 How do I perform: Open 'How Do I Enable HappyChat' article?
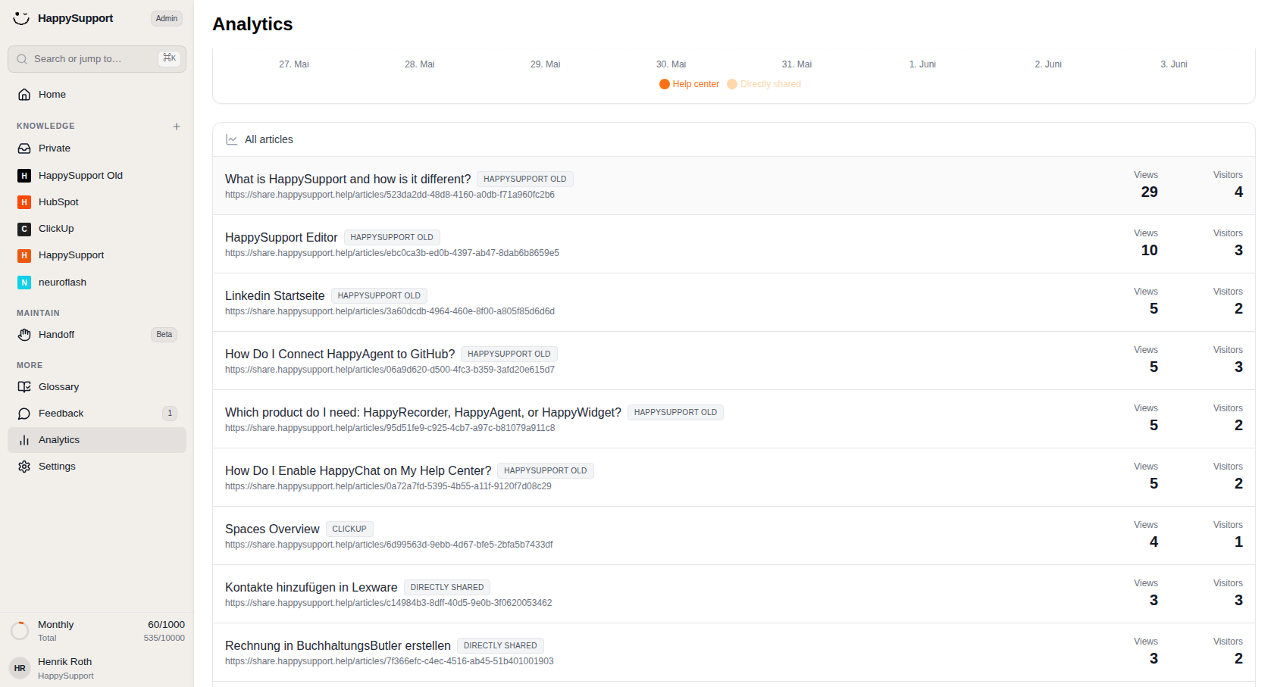(x=358, y=471)
